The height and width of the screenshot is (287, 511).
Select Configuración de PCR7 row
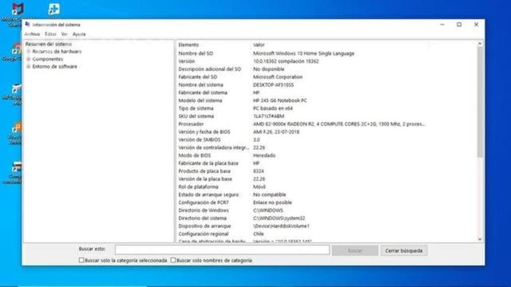327,203
